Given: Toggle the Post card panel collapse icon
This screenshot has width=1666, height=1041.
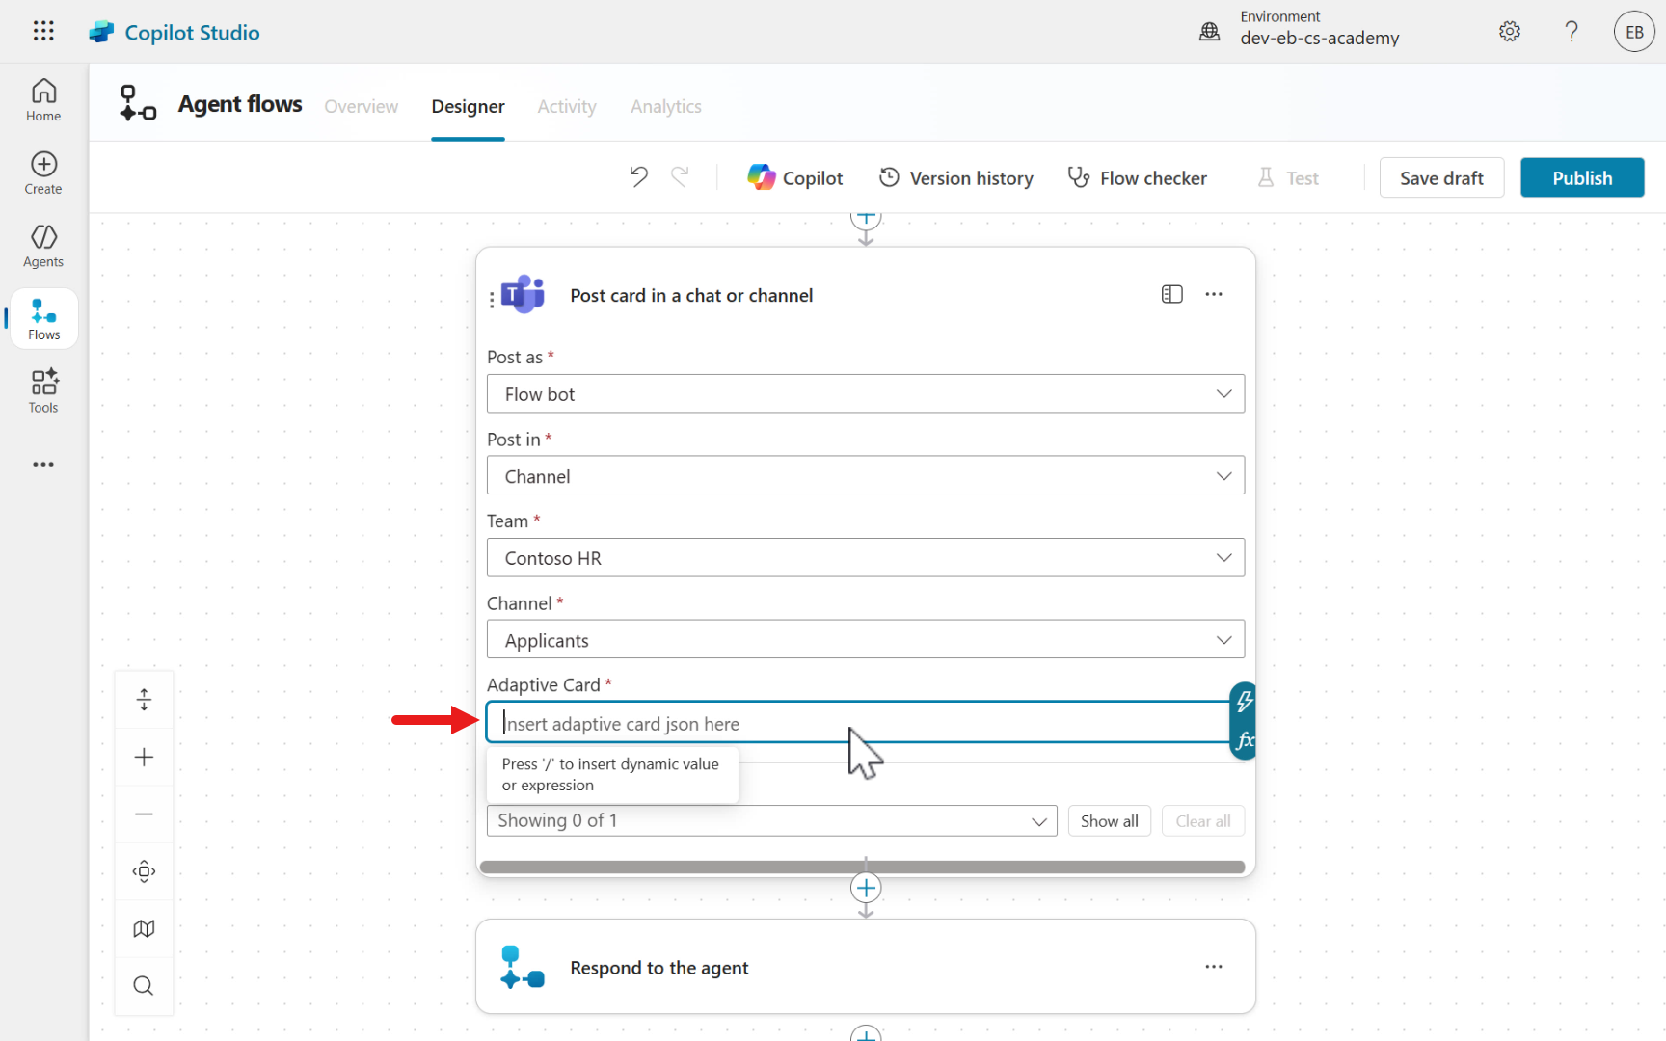Looking at the screenshot, I should [x=1171, y=295].
